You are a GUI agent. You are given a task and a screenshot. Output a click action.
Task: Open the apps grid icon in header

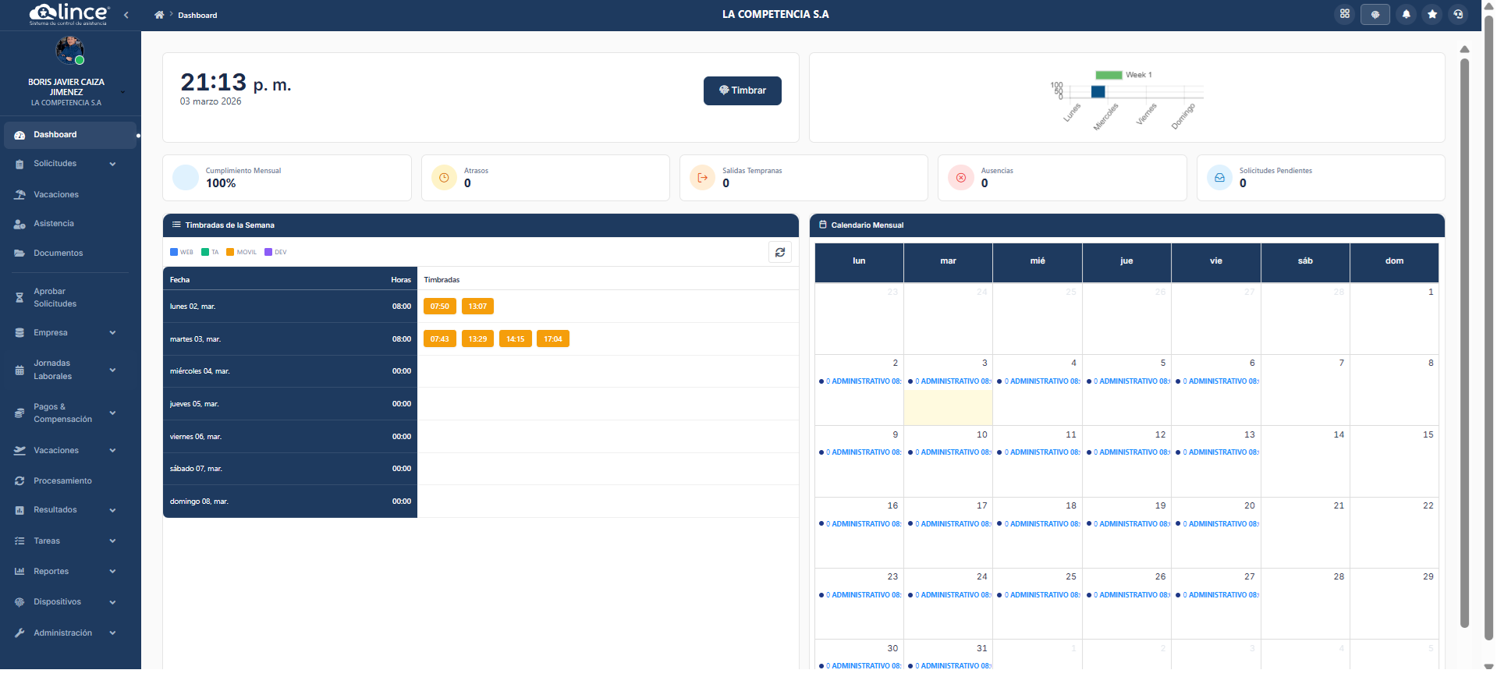click(1345, 14)
